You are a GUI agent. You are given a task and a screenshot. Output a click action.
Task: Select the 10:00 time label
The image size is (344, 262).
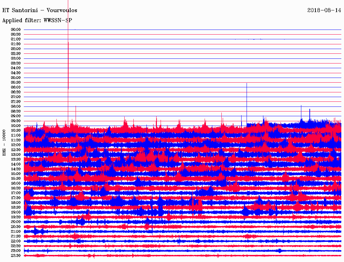tap(16, 126)
